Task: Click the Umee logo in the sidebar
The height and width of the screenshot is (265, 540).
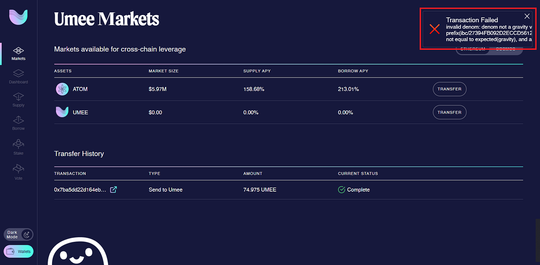Action: click(x=19, y=17)
